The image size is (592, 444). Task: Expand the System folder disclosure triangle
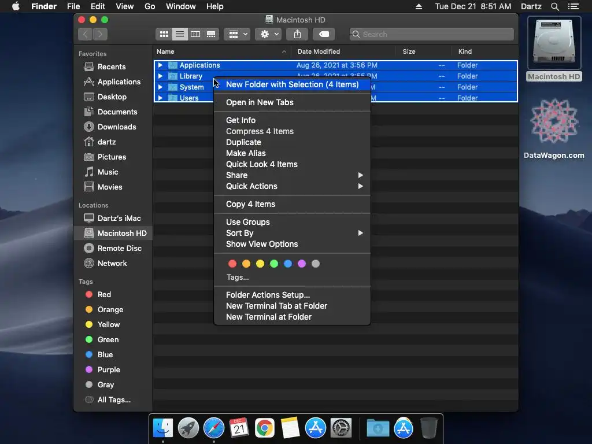(x=161, y=87)
